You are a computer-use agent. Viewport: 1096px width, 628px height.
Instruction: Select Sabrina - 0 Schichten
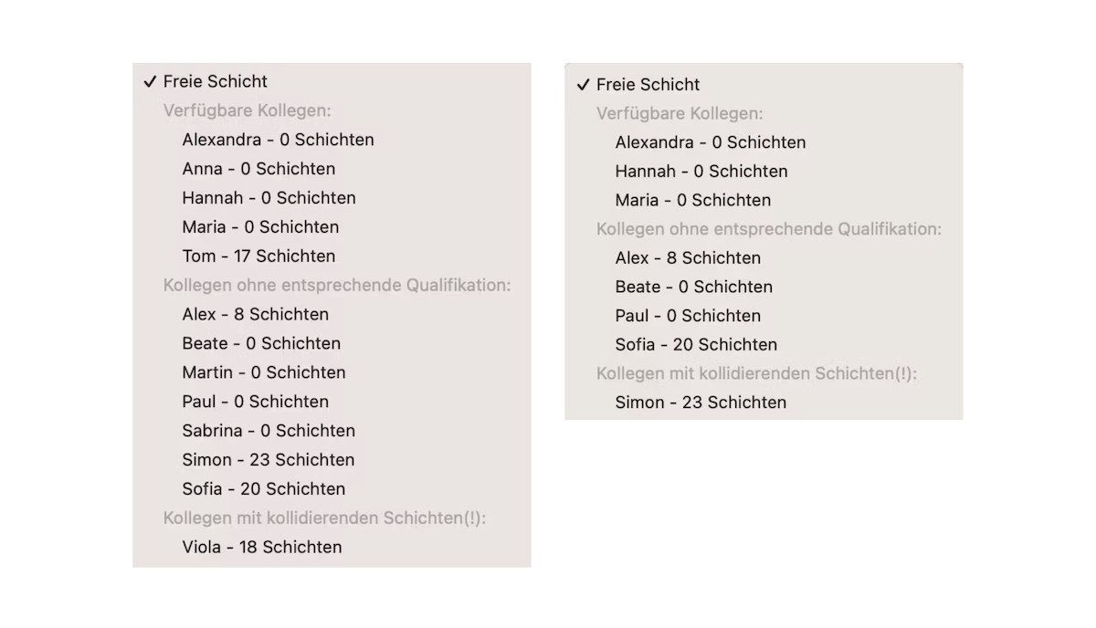(x=269, y=431)
